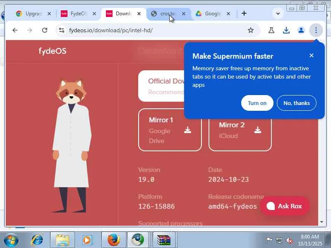
Task: Launch Firefox from the taskbar
Action: pyautogui.click(x=114, y=240)
